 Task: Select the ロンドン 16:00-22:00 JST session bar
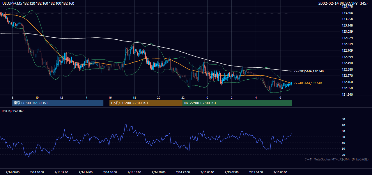[146, 103]
